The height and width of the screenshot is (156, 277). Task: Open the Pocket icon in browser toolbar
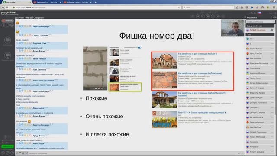tap(247, 7)
